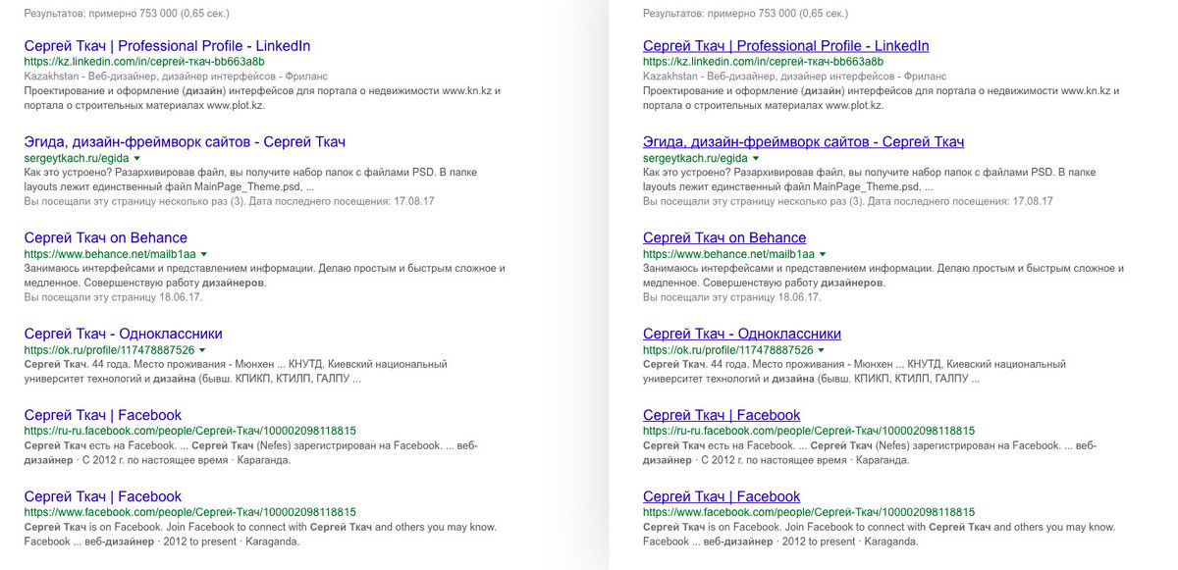Click the green kz.linkedin.com URL in right panel
The width and height of the screenshot is (1178, 570).
pyautogui.click(x=763, y=62)
